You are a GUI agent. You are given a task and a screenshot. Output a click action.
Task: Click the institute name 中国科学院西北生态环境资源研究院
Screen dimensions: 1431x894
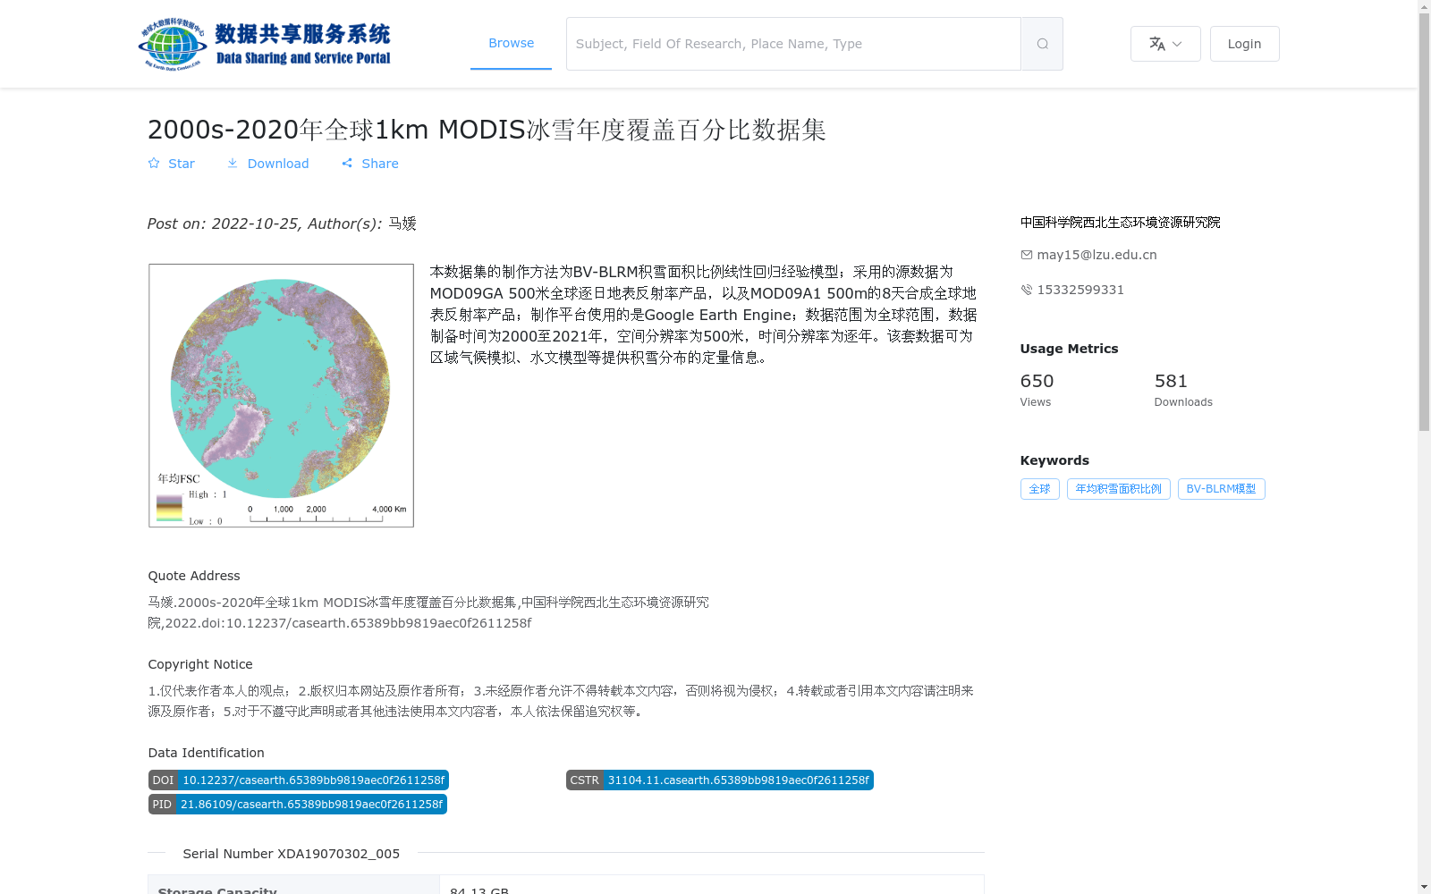click(1120, 223)
